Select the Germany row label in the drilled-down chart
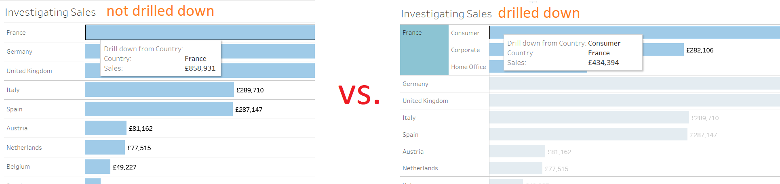The image size is (780, 184). 415,84
